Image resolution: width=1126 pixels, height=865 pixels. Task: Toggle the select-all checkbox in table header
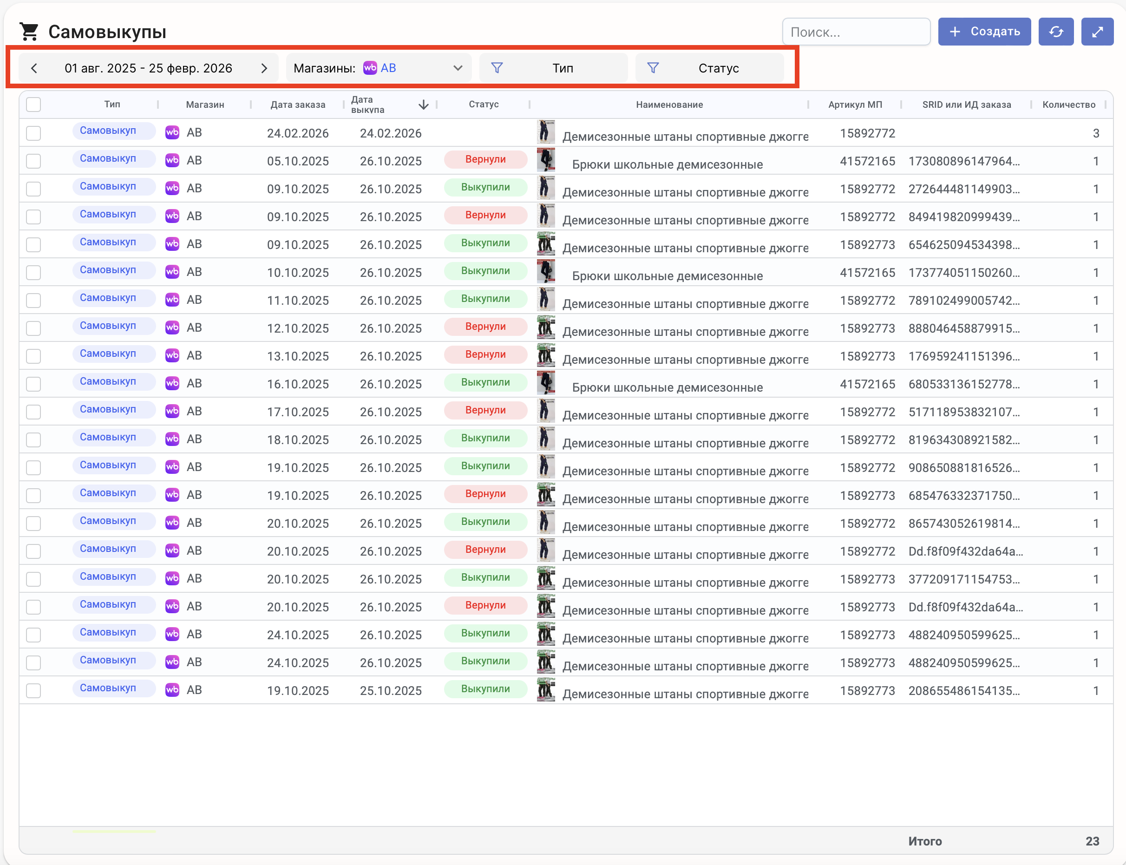point(33,105)
